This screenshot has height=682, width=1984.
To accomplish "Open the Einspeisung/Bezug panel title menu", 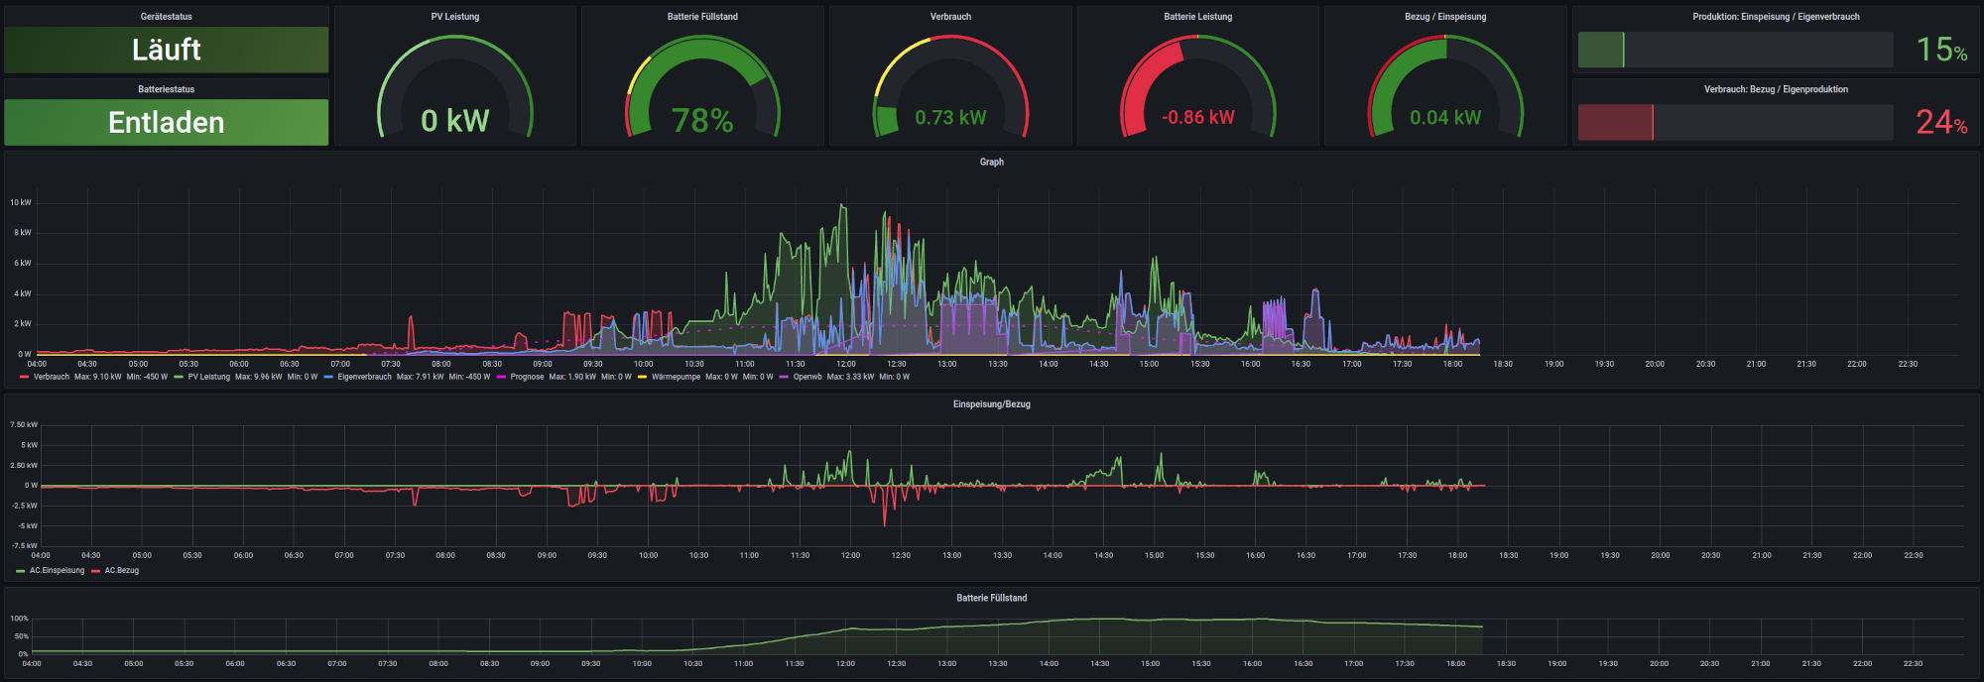I will click(x=991, y=404).
